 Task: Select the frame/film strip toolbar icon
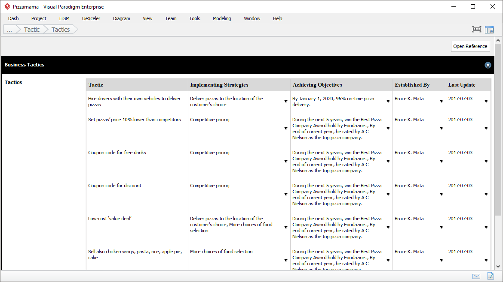476,29
